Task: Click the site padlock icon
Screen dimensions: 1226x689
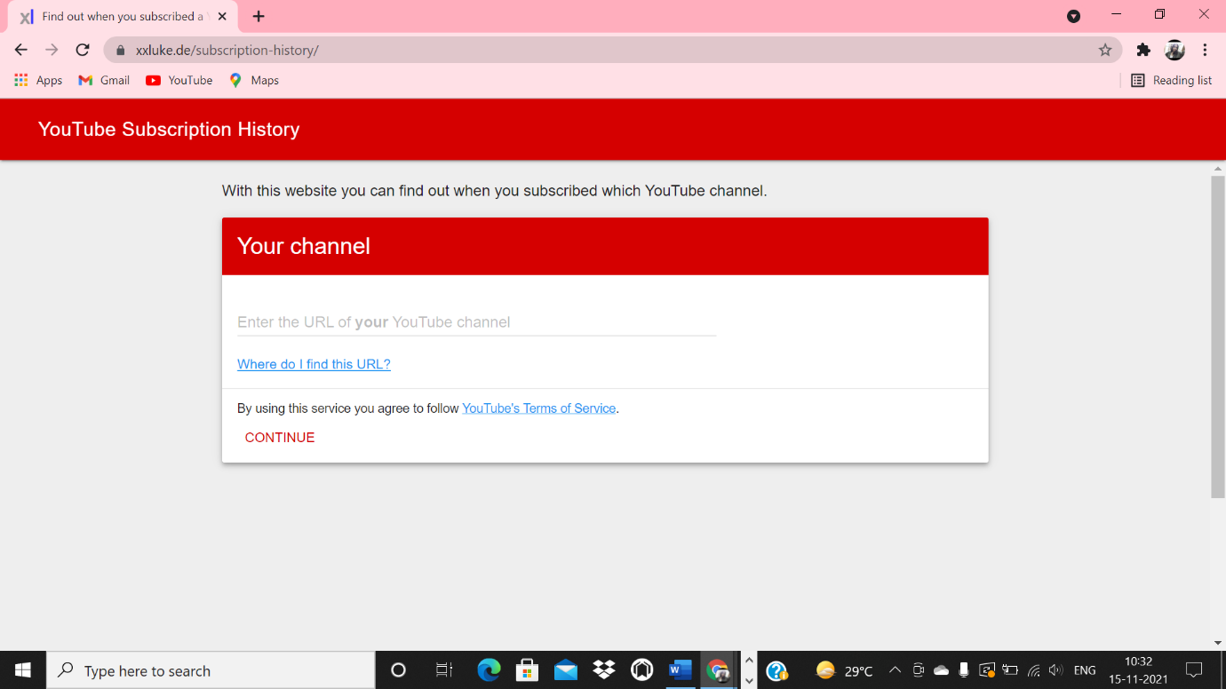Action: pyautogui.click(x=121, y=51)
